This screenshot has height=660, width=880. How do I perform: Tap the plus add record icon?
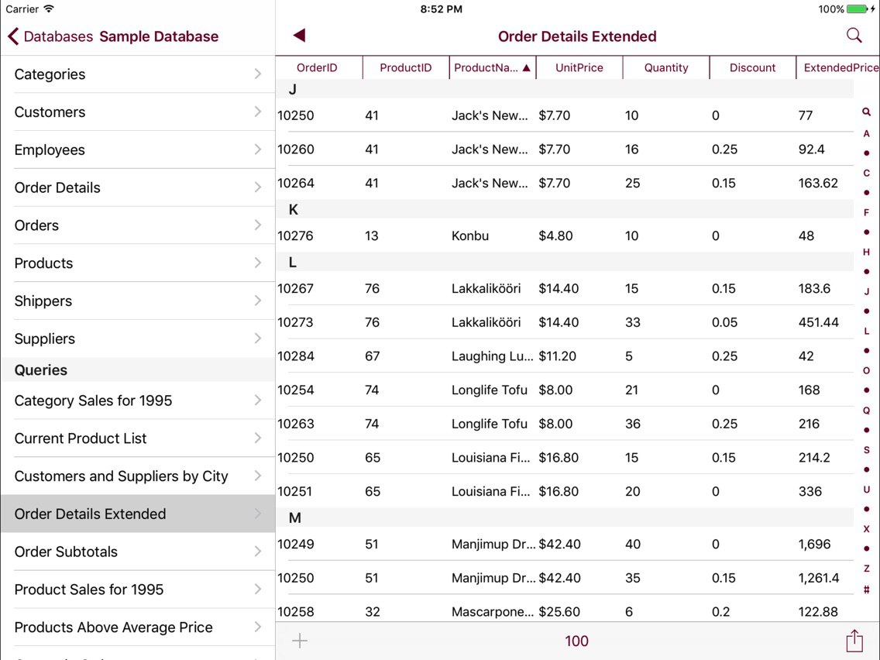pyautogui.click(x=300, y=641)
